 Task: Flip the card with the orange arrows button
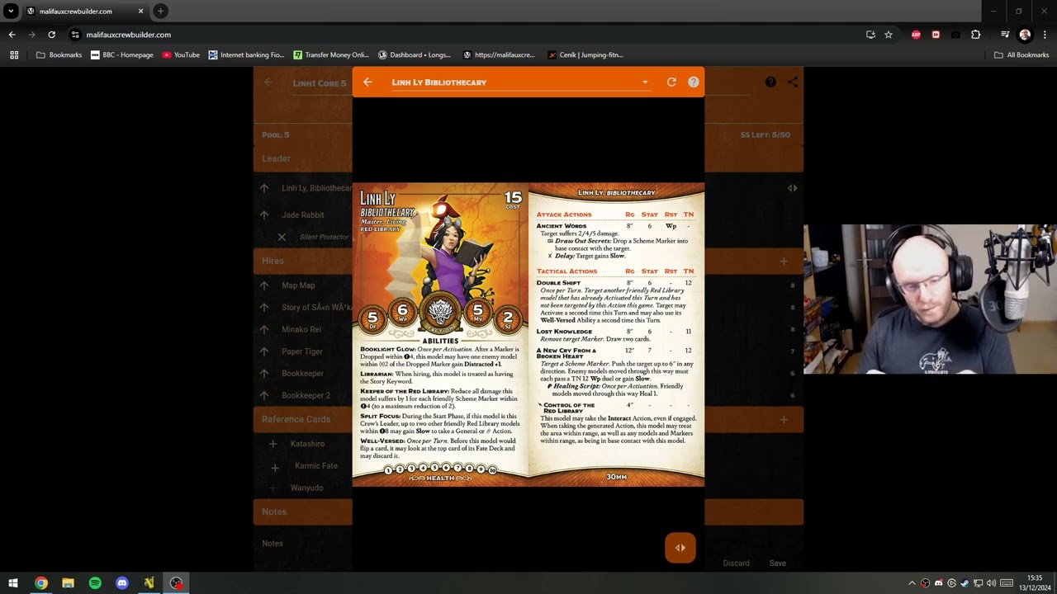[680, 548]
